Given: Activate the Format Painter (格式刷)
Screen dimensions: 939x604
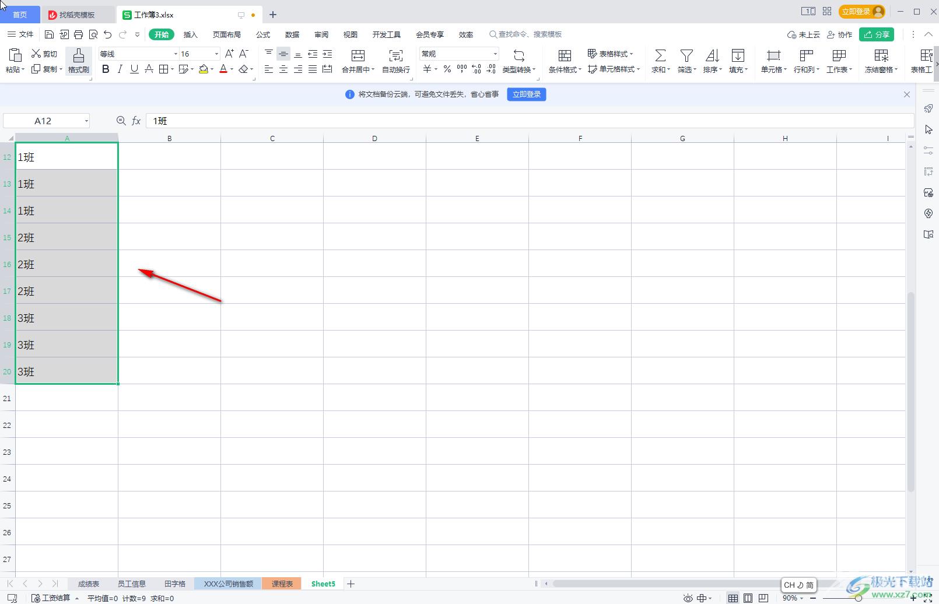Looking at the screenshot, I should (78, 61).
